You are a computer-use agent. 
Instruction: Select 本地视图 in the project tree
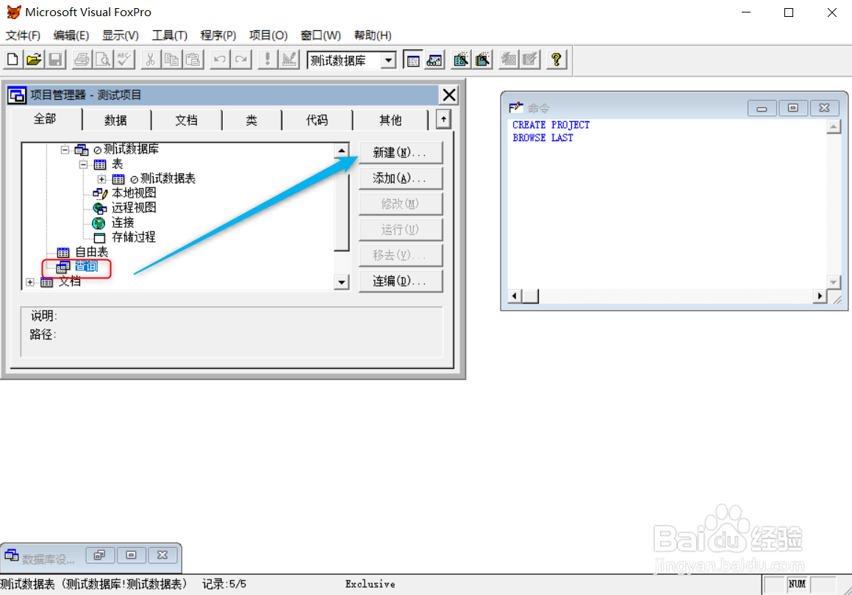click(134, 192)
